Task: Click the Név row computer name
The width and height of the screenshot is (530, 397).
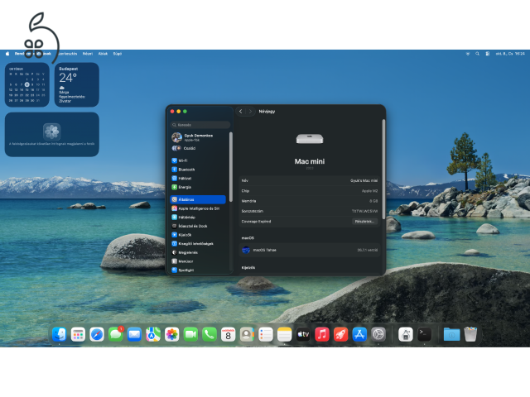Action: (x=310, y=180)
